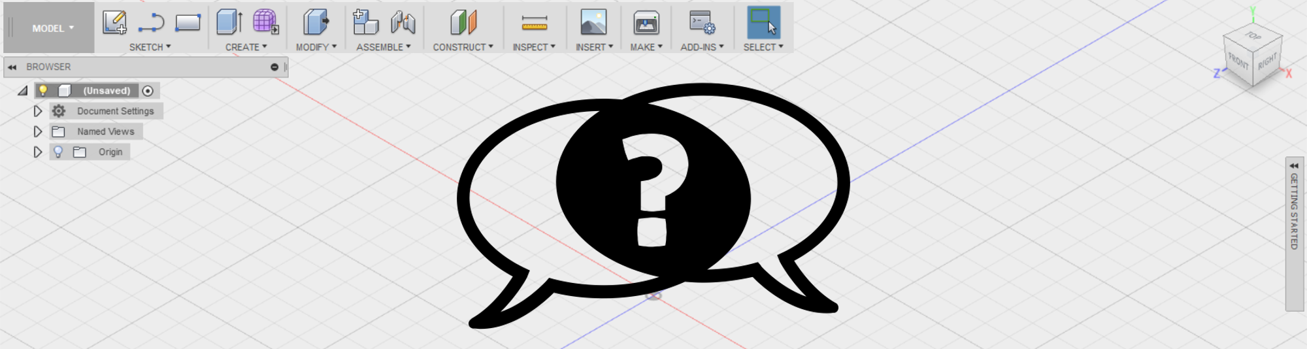Click the Offset Plane construct icon
This screenshot has width=1307, height=349.
[x=463, y=22]
